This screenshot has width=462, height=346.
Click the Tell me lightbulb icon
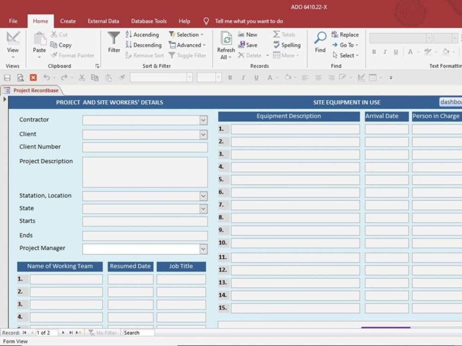tap(206, 21)
